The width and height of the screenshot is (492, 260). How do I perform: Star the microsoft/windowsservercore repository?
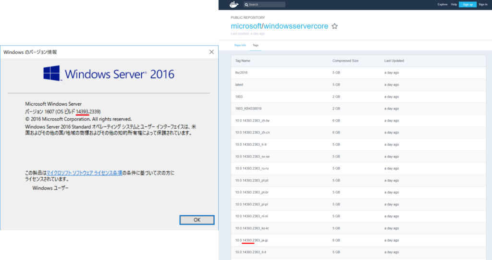click(334, 26)
